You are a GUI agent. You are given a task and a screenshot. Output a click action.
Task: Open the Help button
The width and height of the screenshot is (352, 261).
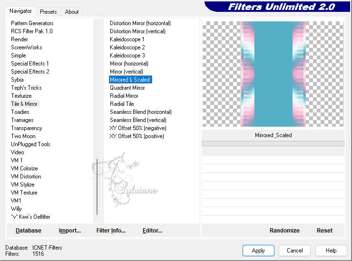tap(331, 251)
